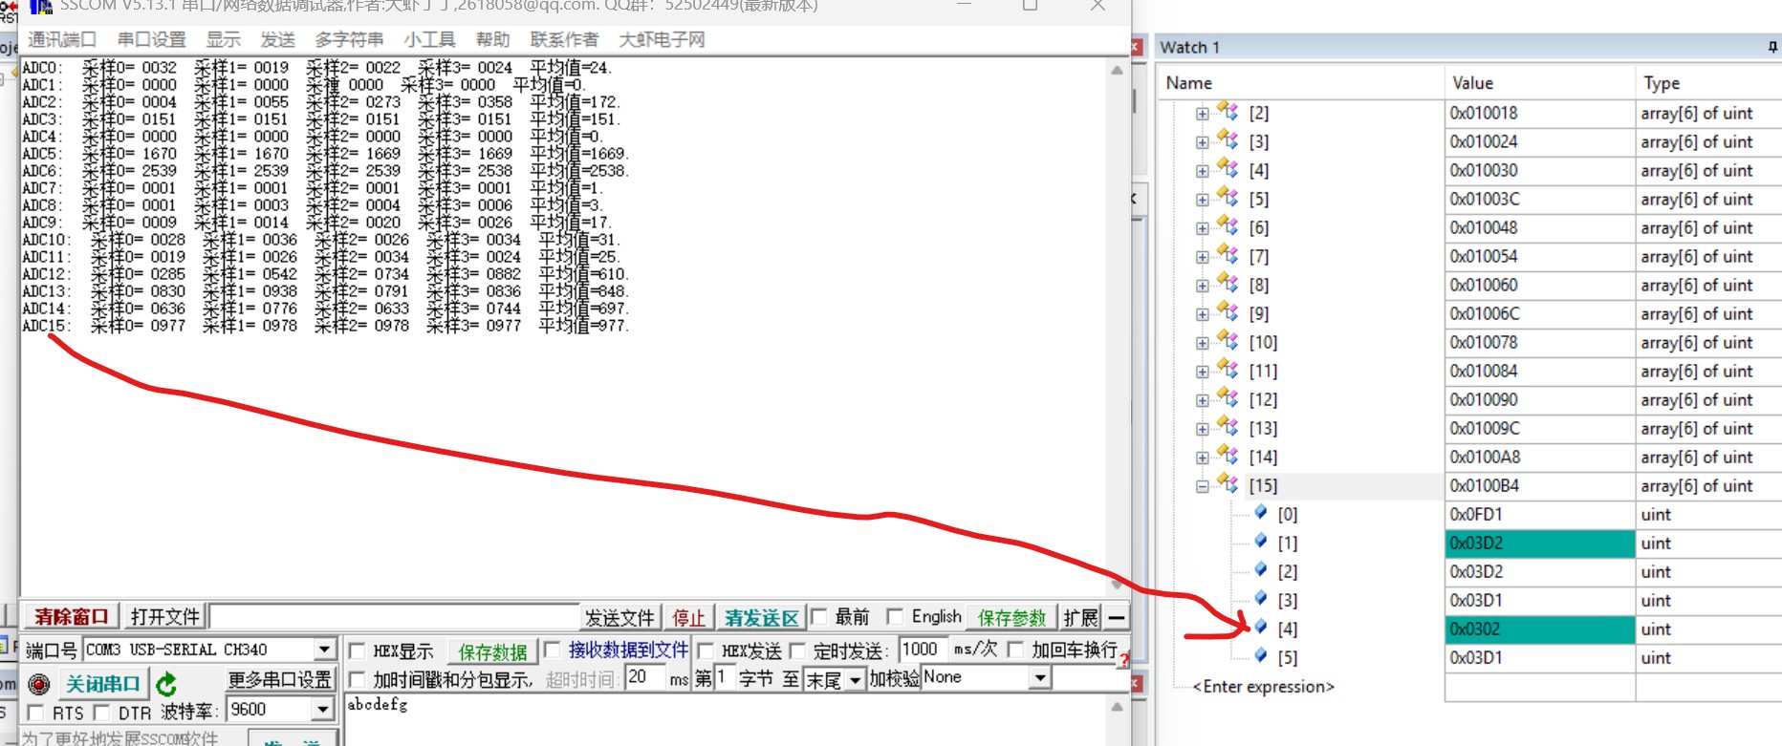This screenshot has width=1782, height=746.
Task: Click the pin icon of Watch 1 panel
Action: coord(1772,47)
